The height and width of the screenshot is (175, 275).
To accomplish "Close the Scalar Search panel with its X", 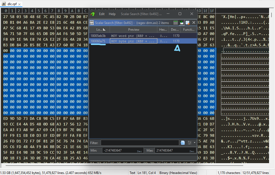I will point(194,23).
